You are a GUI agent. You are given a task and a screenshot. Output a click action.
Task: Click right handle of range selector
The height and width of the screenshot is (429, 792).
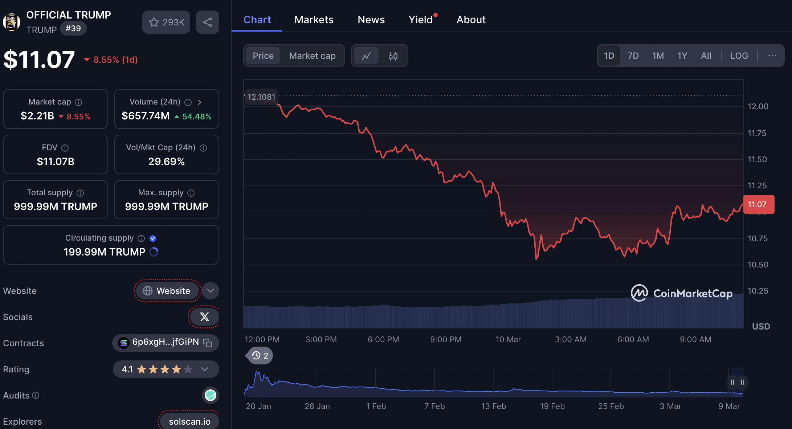[743, 382]
